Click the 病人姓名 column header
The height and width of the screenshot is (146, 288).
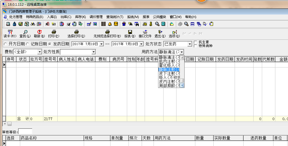(x=67, y=59)
